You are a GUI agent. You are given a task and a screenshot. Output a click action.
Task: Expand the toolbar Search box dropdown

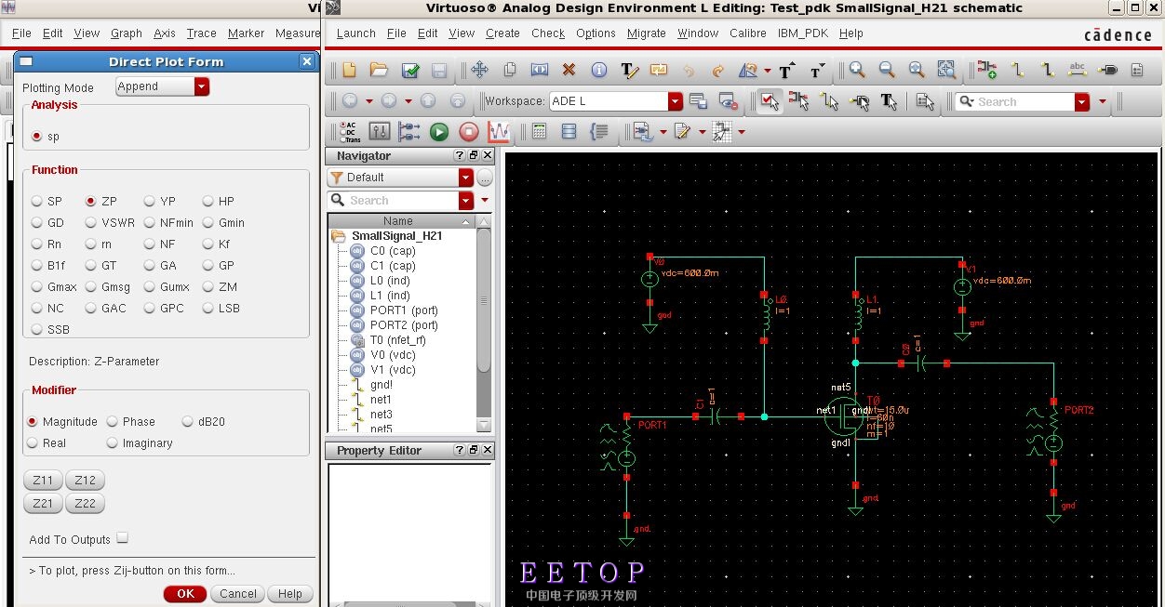click(x=1082, y=102)
